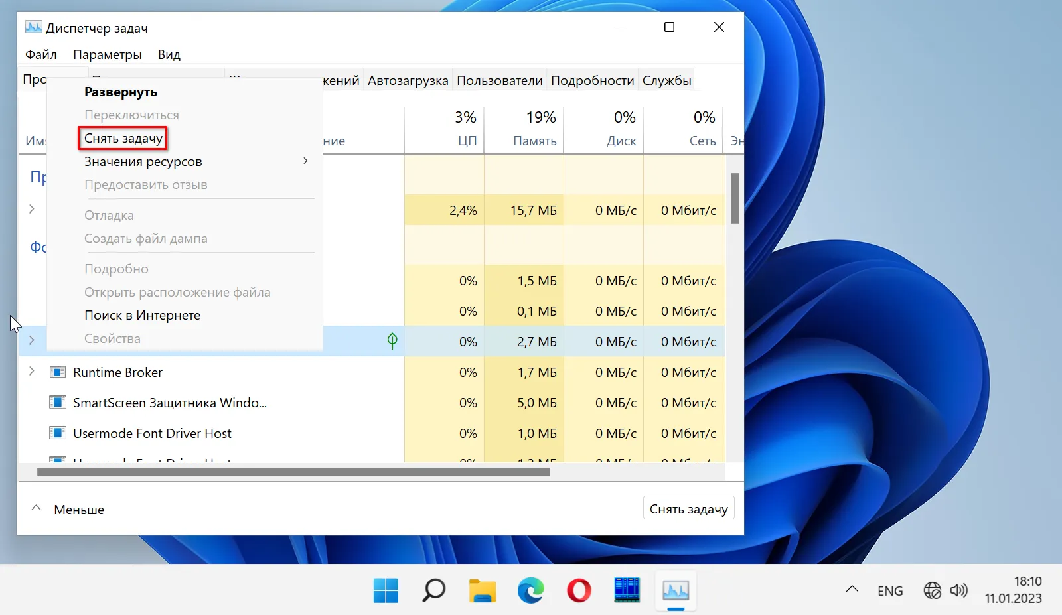The image size is (1062, 615).
Task: Open the Windows Start menu
Action: pyautogui.click(x=386, y=590)
